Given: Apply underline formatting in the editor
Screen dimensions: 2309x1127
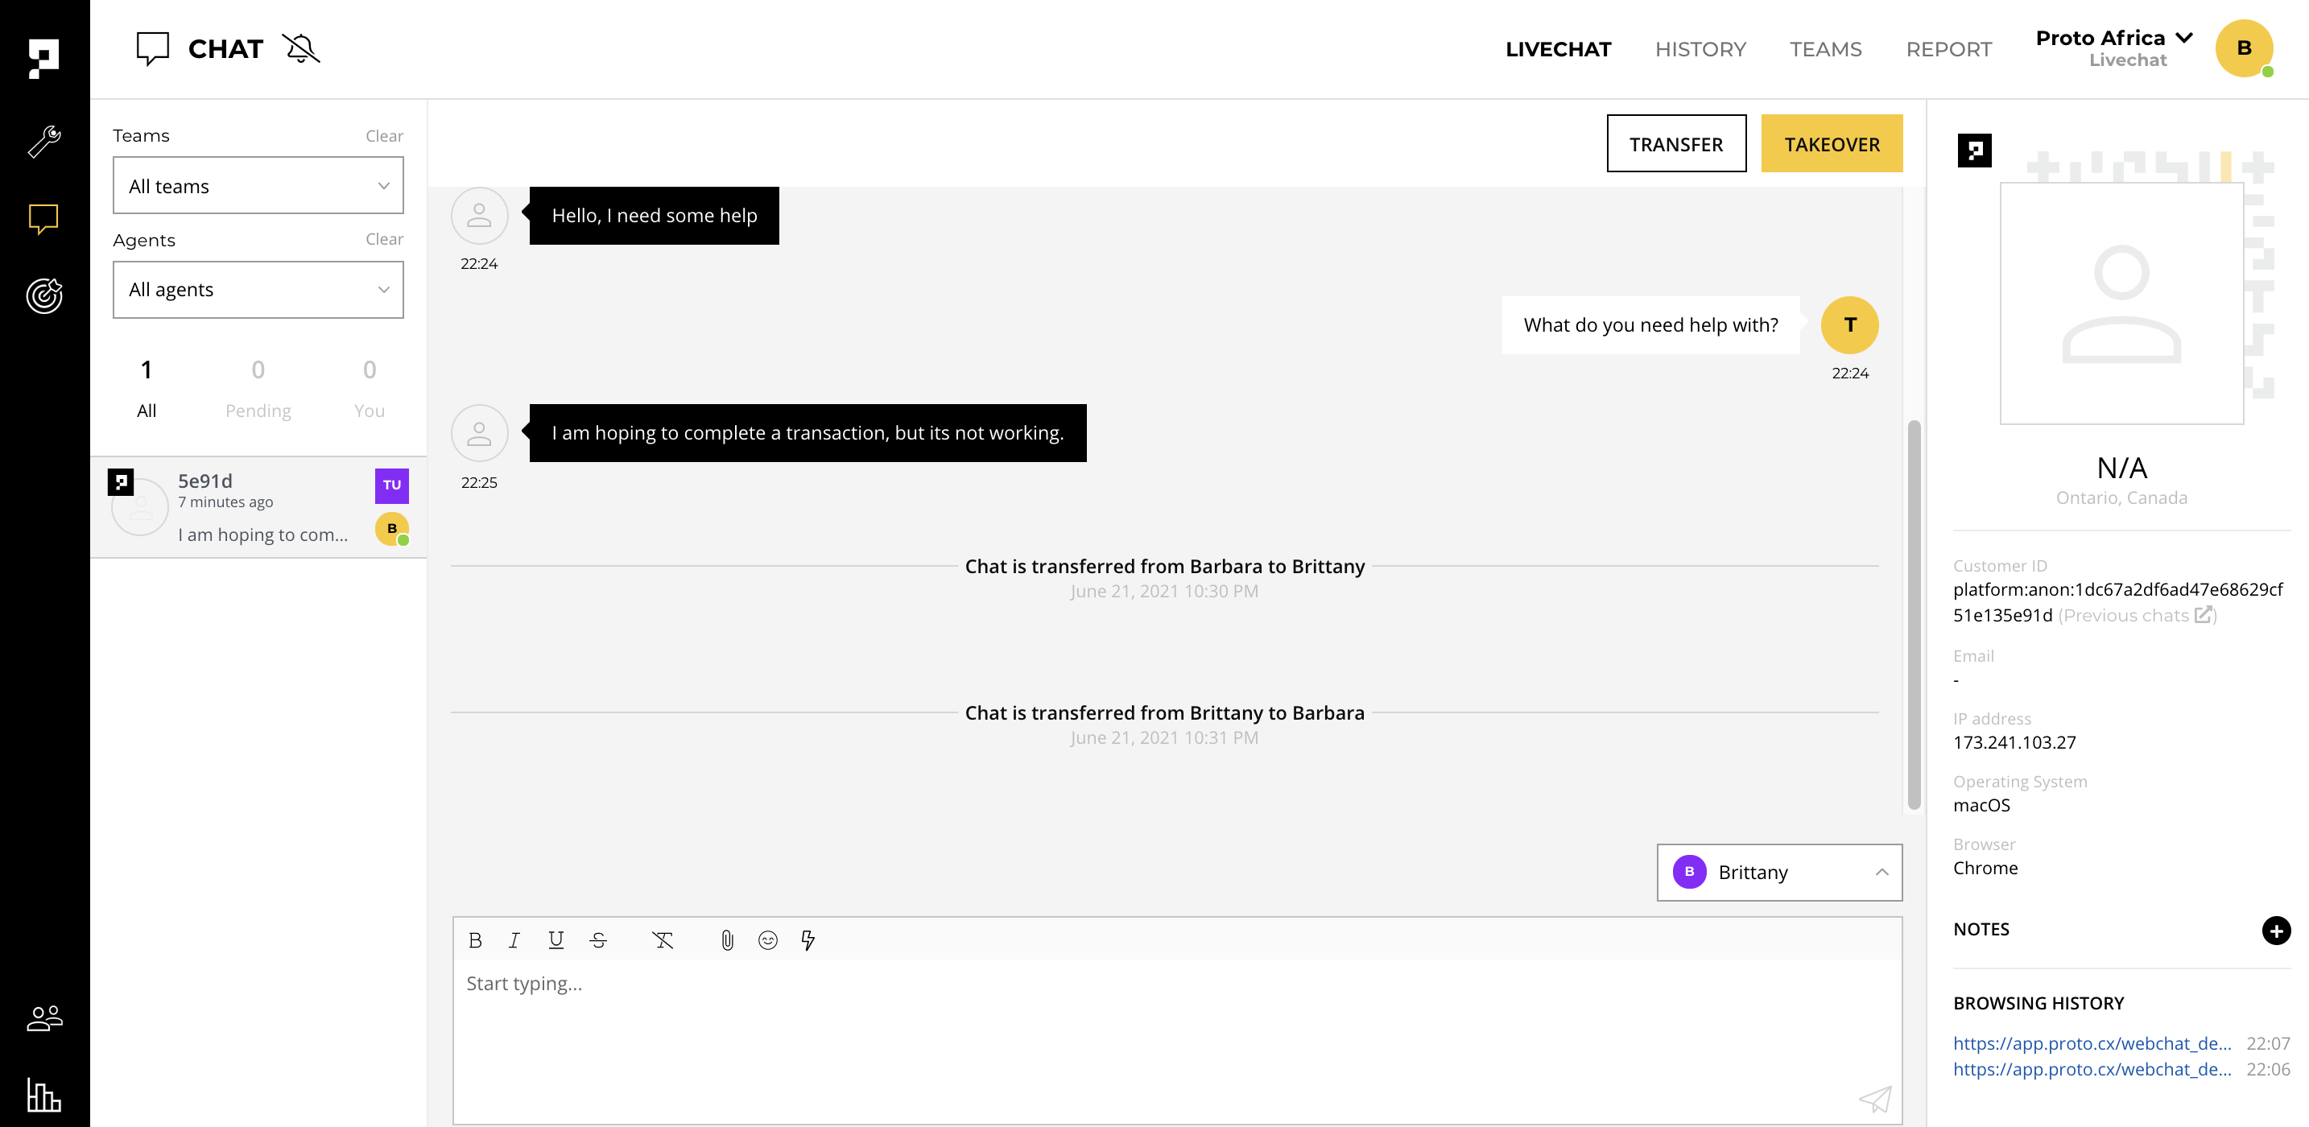Looking at the screenshot, I should [556, 940].
